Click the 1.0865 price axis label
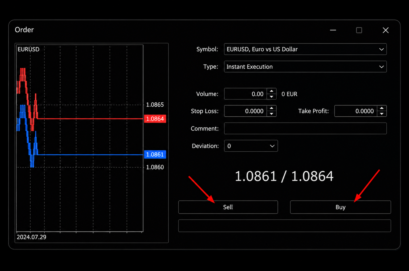Screen dimensions: 409x271 pyautogui.click(x=155, y=105)
